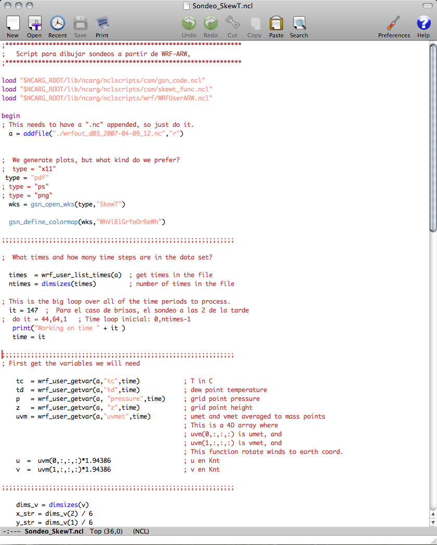Screen dimensions: 437x545
Task: Click the toolbar toggle pill in the title bar
Action: pyautogui.click(x=427, y=6)
